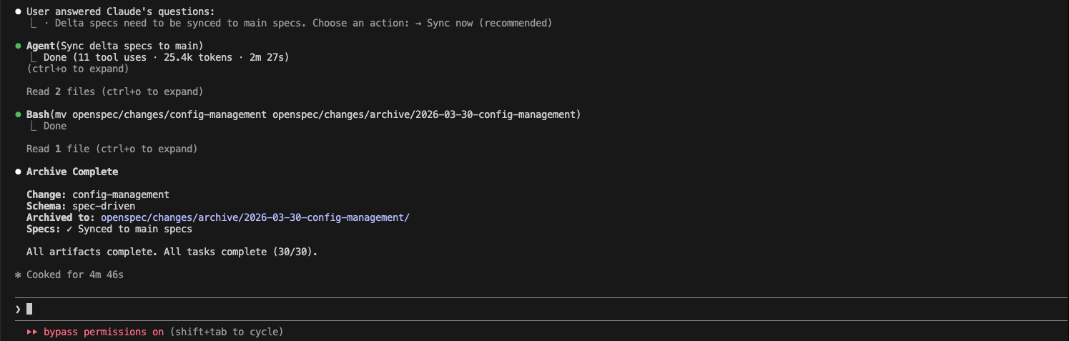Click the red double-arrow bypass permissions icon

[32, 332]
